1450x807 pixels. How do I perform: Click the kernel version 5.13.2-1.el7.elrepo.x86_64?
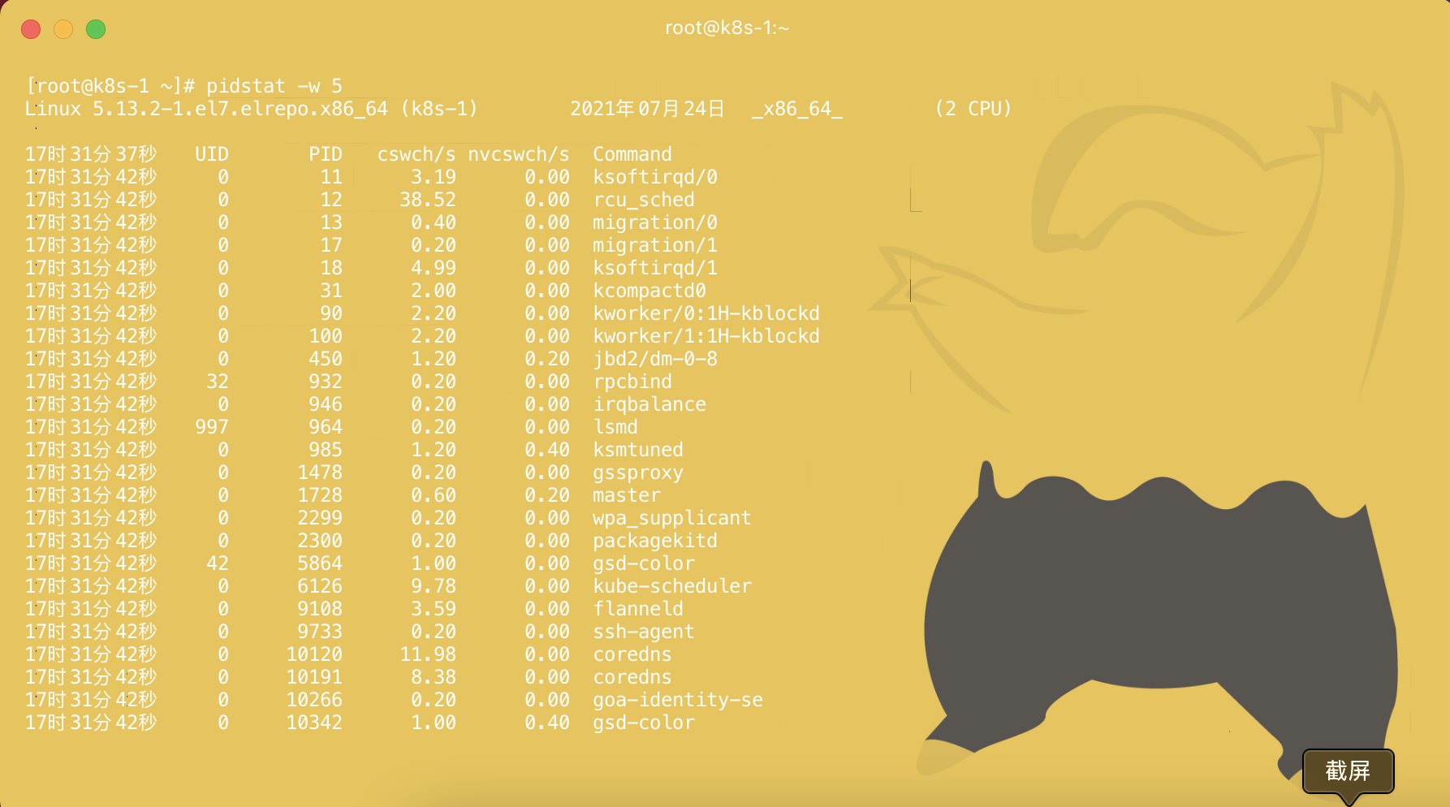coord(240,109)
